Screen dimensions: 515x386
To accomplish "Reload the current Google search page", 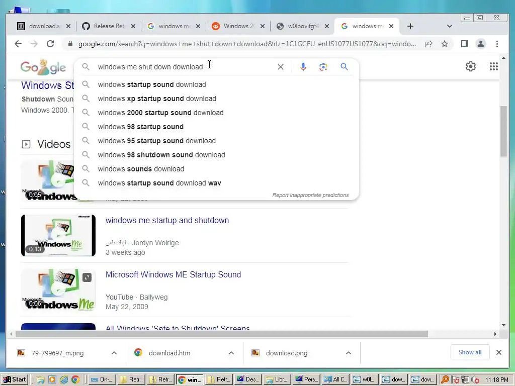I will coord(50,44).
